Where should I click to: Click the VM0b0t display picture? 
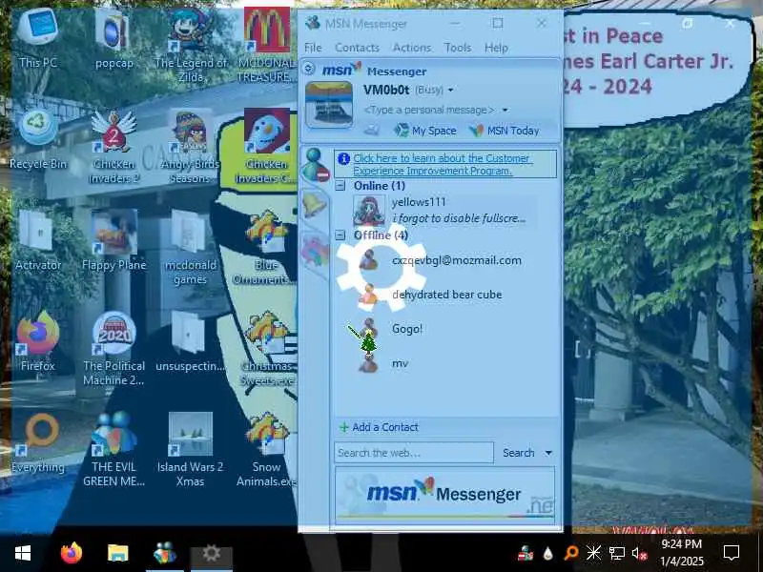329,105
